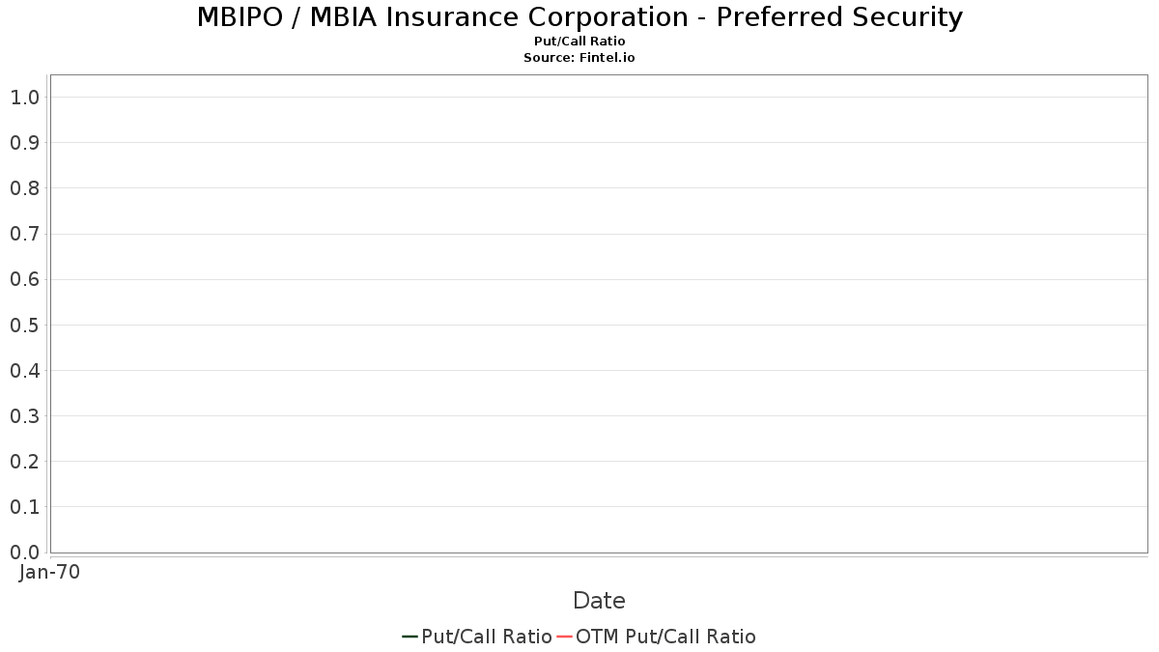Click the 0.7 y-axis tick label
Screen dimensions: 1159x652
24,234
